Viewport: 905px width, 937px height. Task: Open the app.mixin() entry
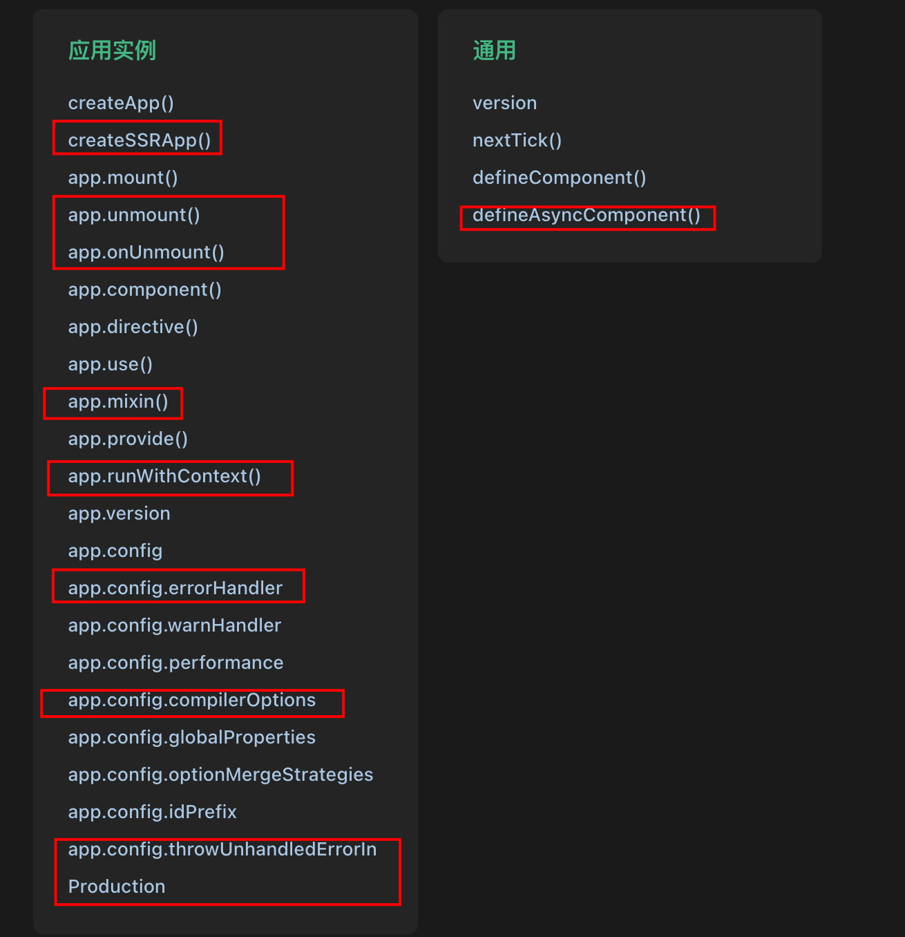click(118, 401)
